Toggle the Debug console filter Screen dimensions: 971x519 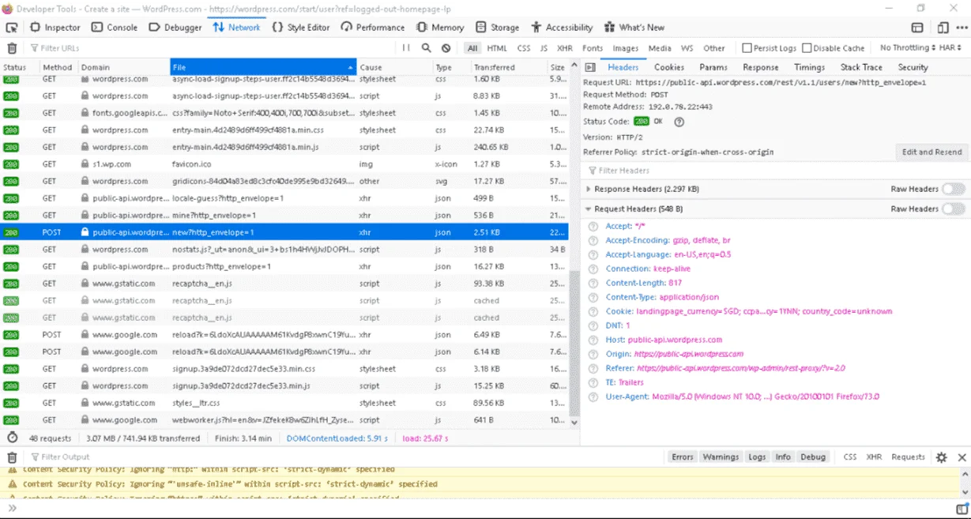pos(812,457)
